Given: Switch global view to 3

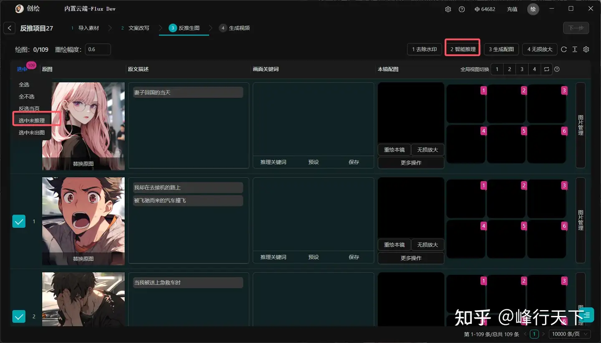Looking at the screenshot, I should pyautogui.click(x=522, y=69).
